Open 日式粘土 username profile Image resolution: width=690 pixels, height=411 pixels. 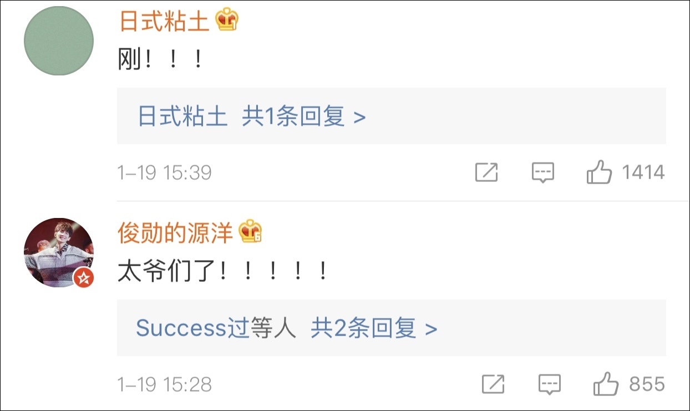pyautogui.click(x=164, y=21)
